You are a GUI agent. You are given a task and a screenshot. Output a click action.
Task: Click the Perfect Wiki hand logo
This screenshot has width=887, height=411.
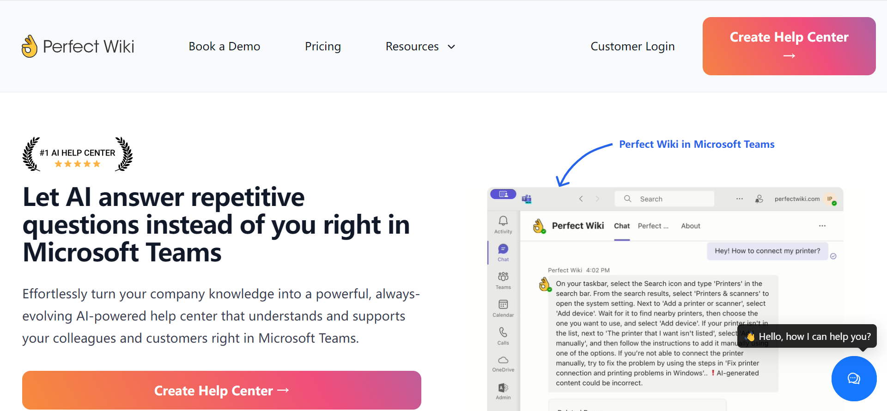30,46
